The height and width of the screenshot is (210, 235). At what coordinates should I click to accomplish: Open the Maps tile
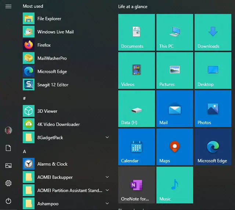[x=175, y=147]
